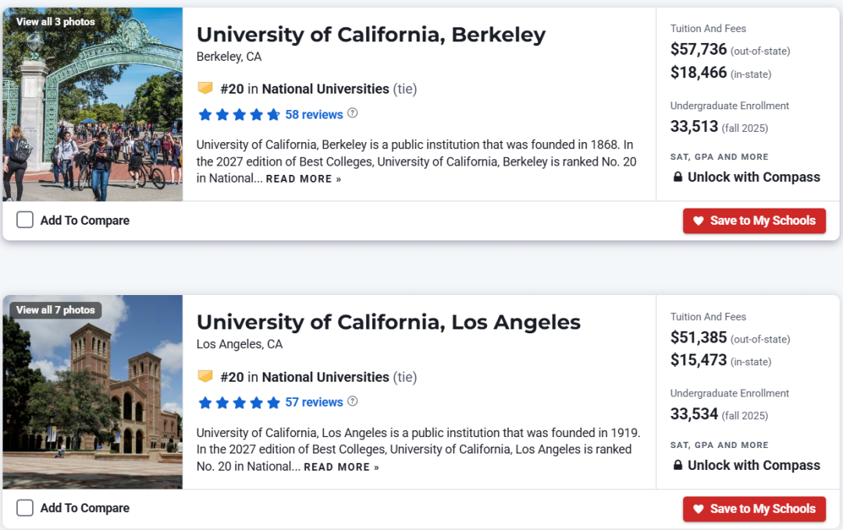Check Add To Compare for UC Berkeley

pos(25,220)
